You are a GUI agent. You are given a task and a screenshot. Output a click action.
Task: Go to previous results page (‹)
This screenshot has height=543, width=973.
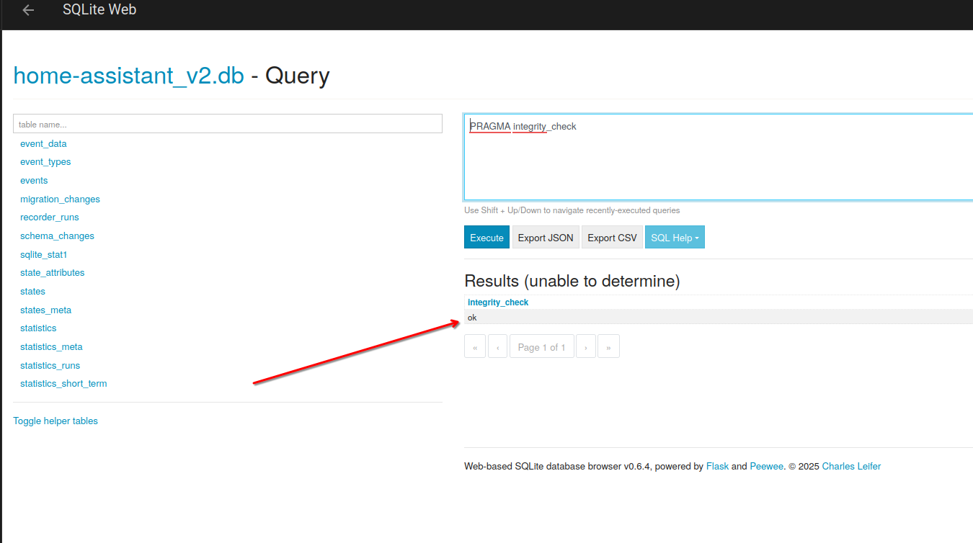497,346
